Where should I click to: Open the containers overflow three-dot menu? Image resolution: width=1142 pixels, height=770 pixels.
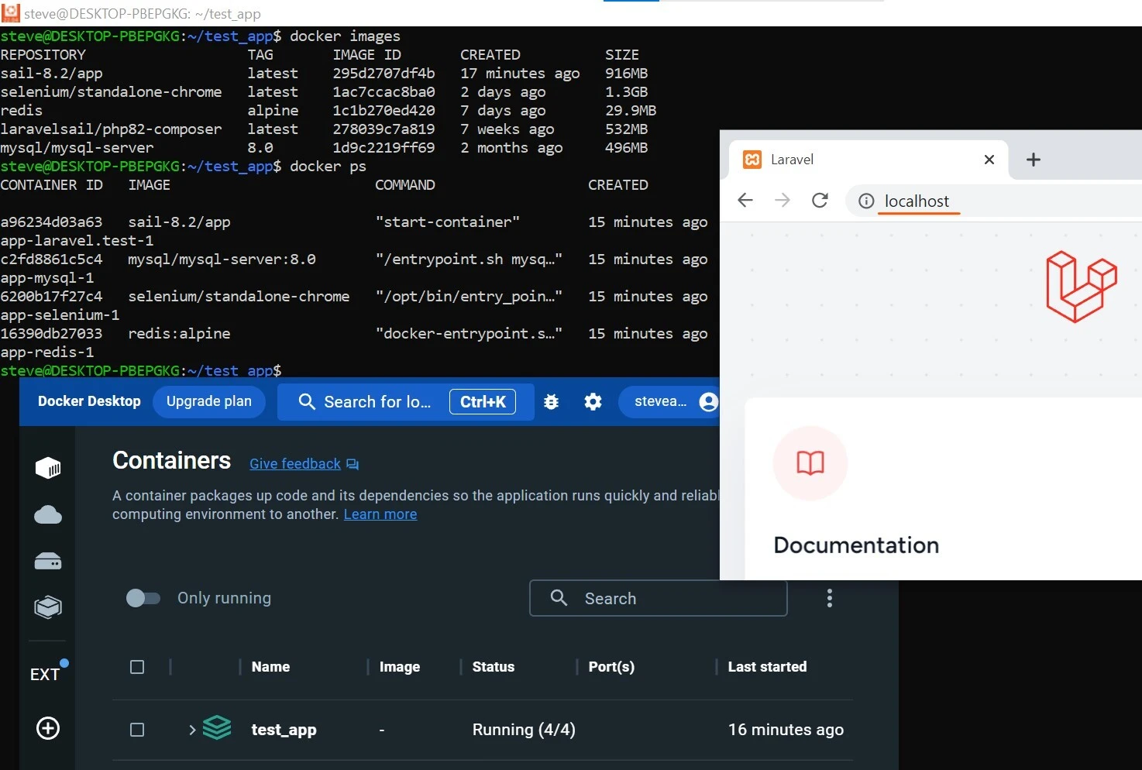(829, 597)
